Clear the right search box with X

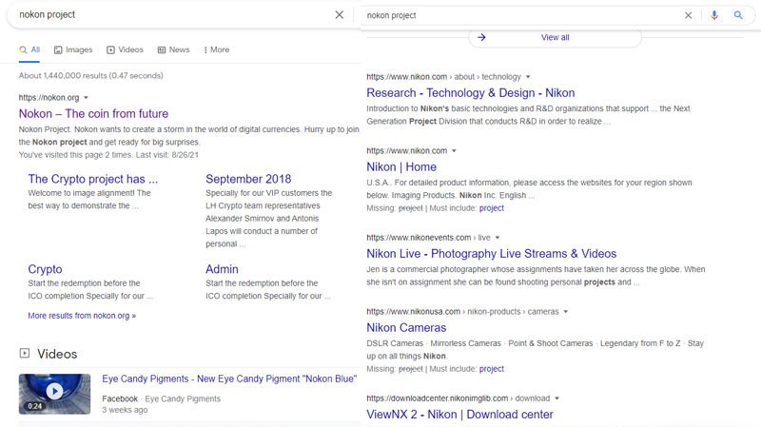point(688,15)
